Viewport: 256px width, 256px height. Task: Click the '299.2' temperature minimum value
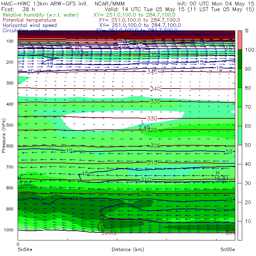(x=109, y=233)
